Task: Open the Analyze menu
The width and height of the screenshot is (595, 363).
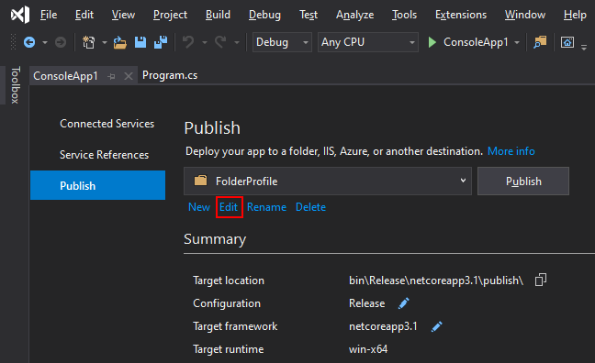Action: pos(354,15)
